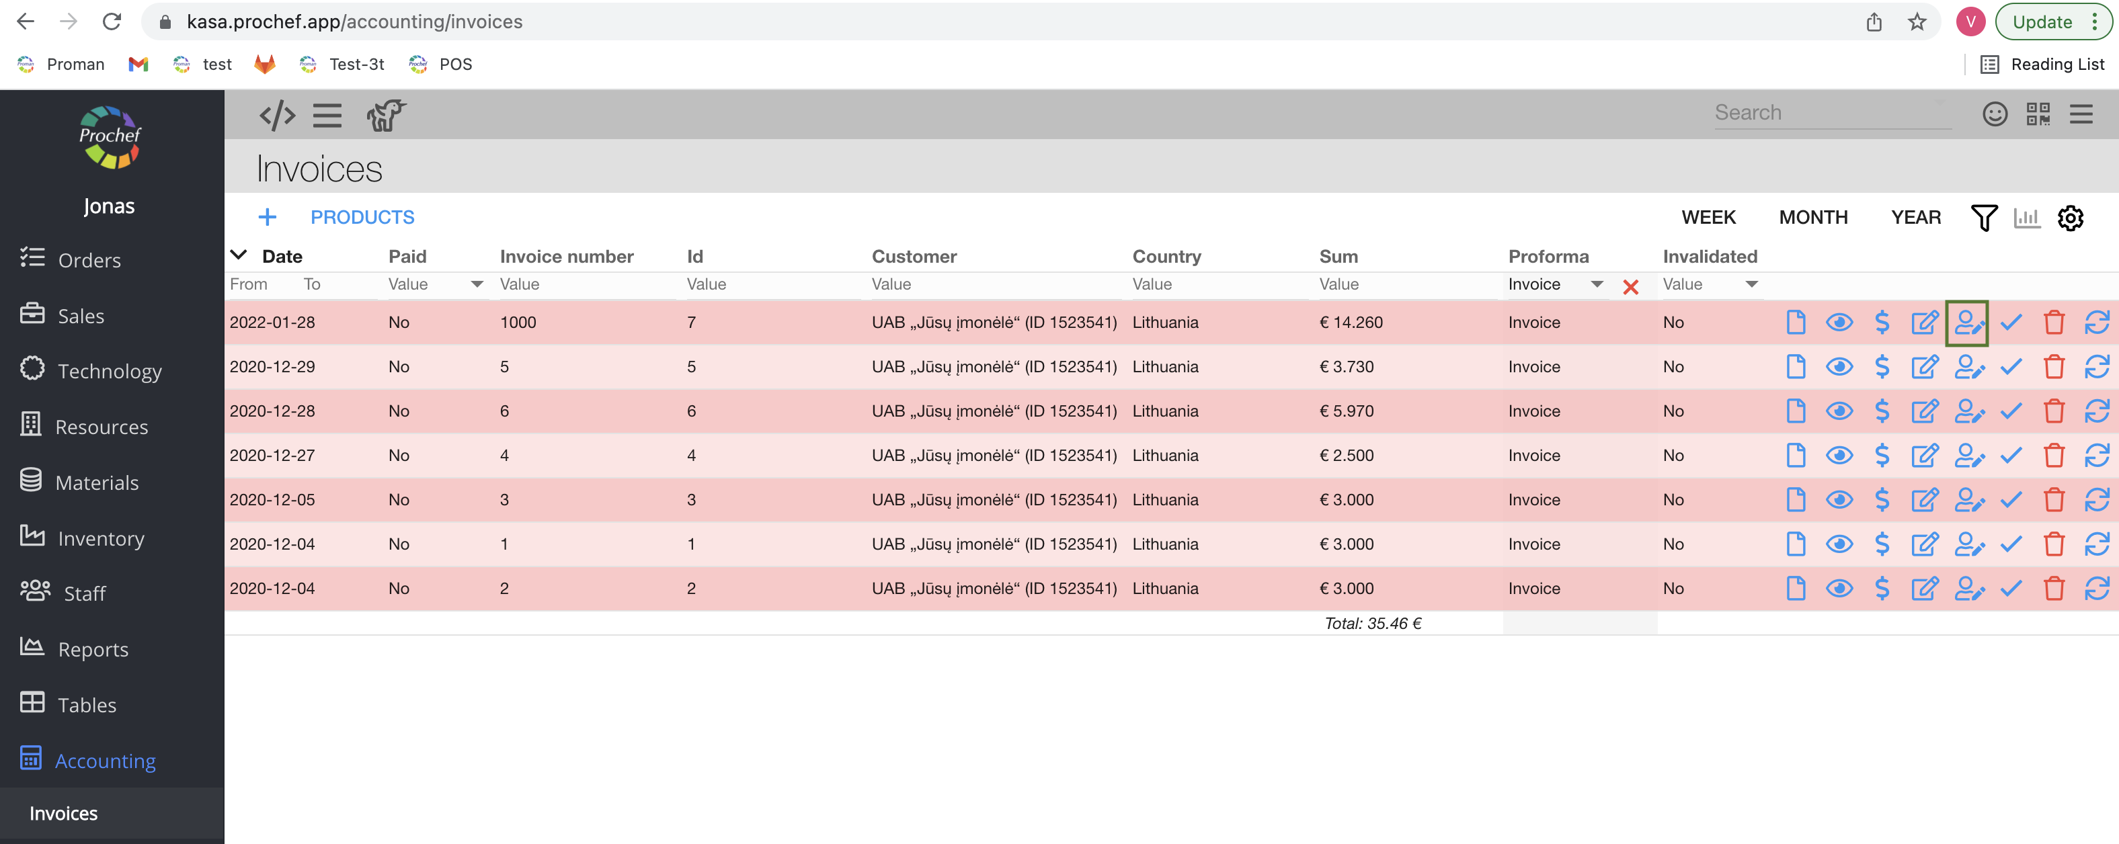This screenshot has width=2119, height=844.
Task: Open the QR code scanner icon
Action: pos(2038,114)
